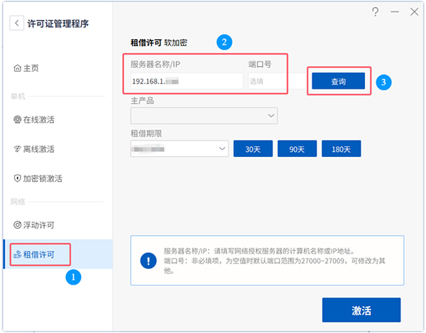Click the 租借期限 dropdown chevron arrow
426x333 pixels.
click(x=222, y=148)
